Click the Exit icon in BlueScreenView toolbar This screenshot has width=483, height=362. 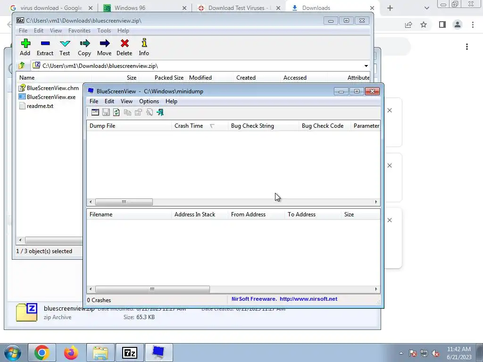tap(160, 112)
